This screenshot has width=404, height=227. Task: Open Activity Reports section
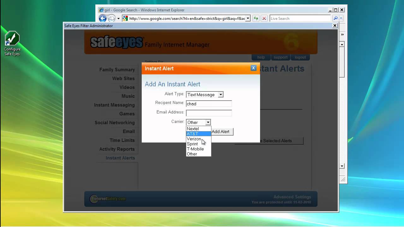[x=117, y=149]
